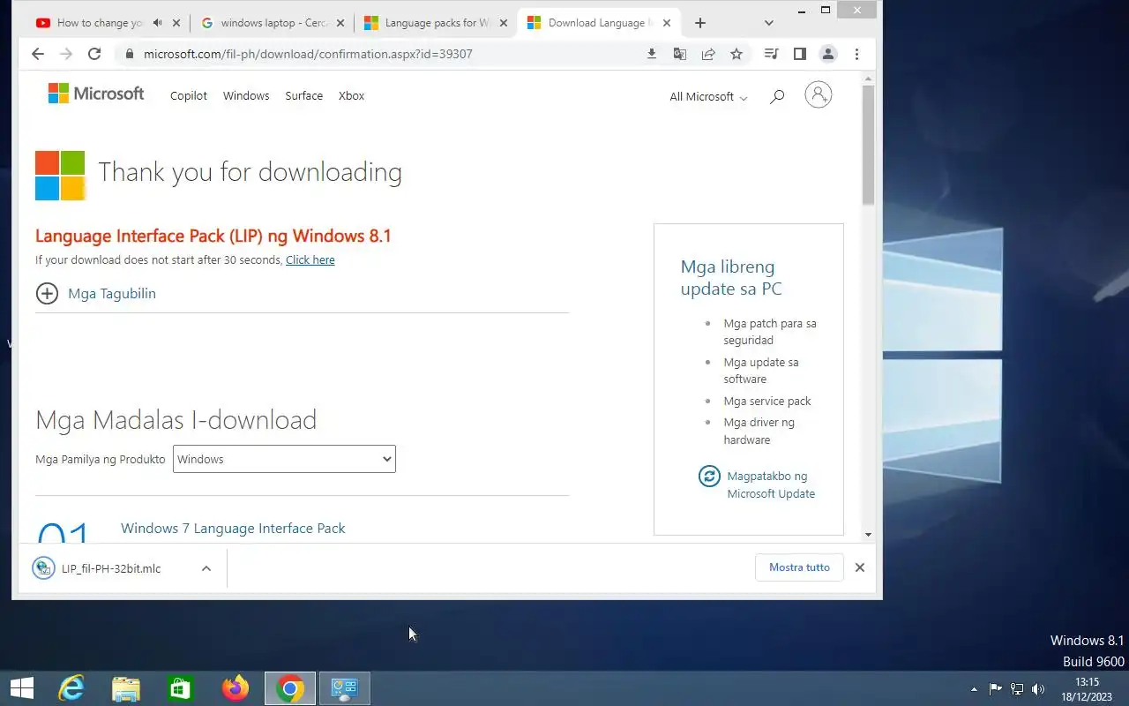Close the downloads bar

point(860,567)
